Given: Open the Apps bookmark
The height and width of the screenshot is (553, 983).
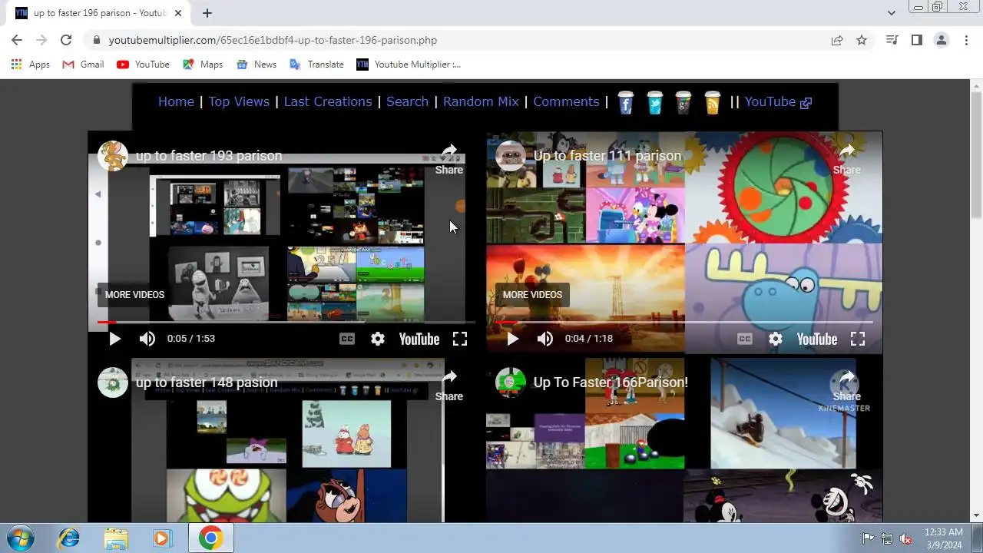Looking at the screenshot, I should point(31,65).
